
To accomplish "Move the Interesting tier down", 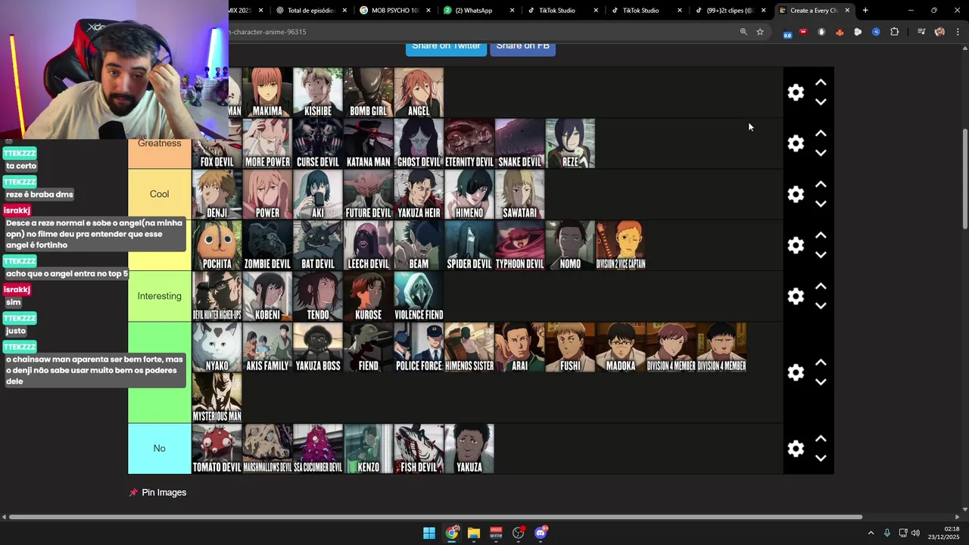I will [821, 306].
